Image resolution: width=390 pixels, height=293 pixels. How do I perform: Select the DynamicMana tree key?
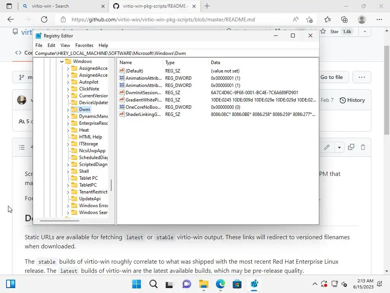[93, 116]
